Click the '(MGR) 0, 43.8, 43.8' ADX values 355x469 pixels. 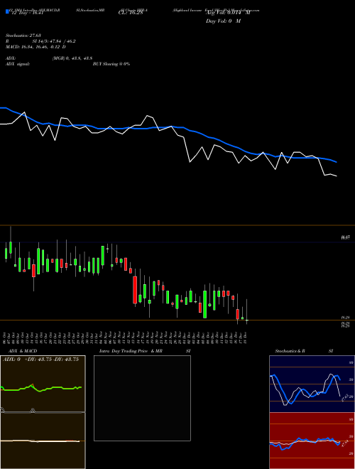click(72, 58)
